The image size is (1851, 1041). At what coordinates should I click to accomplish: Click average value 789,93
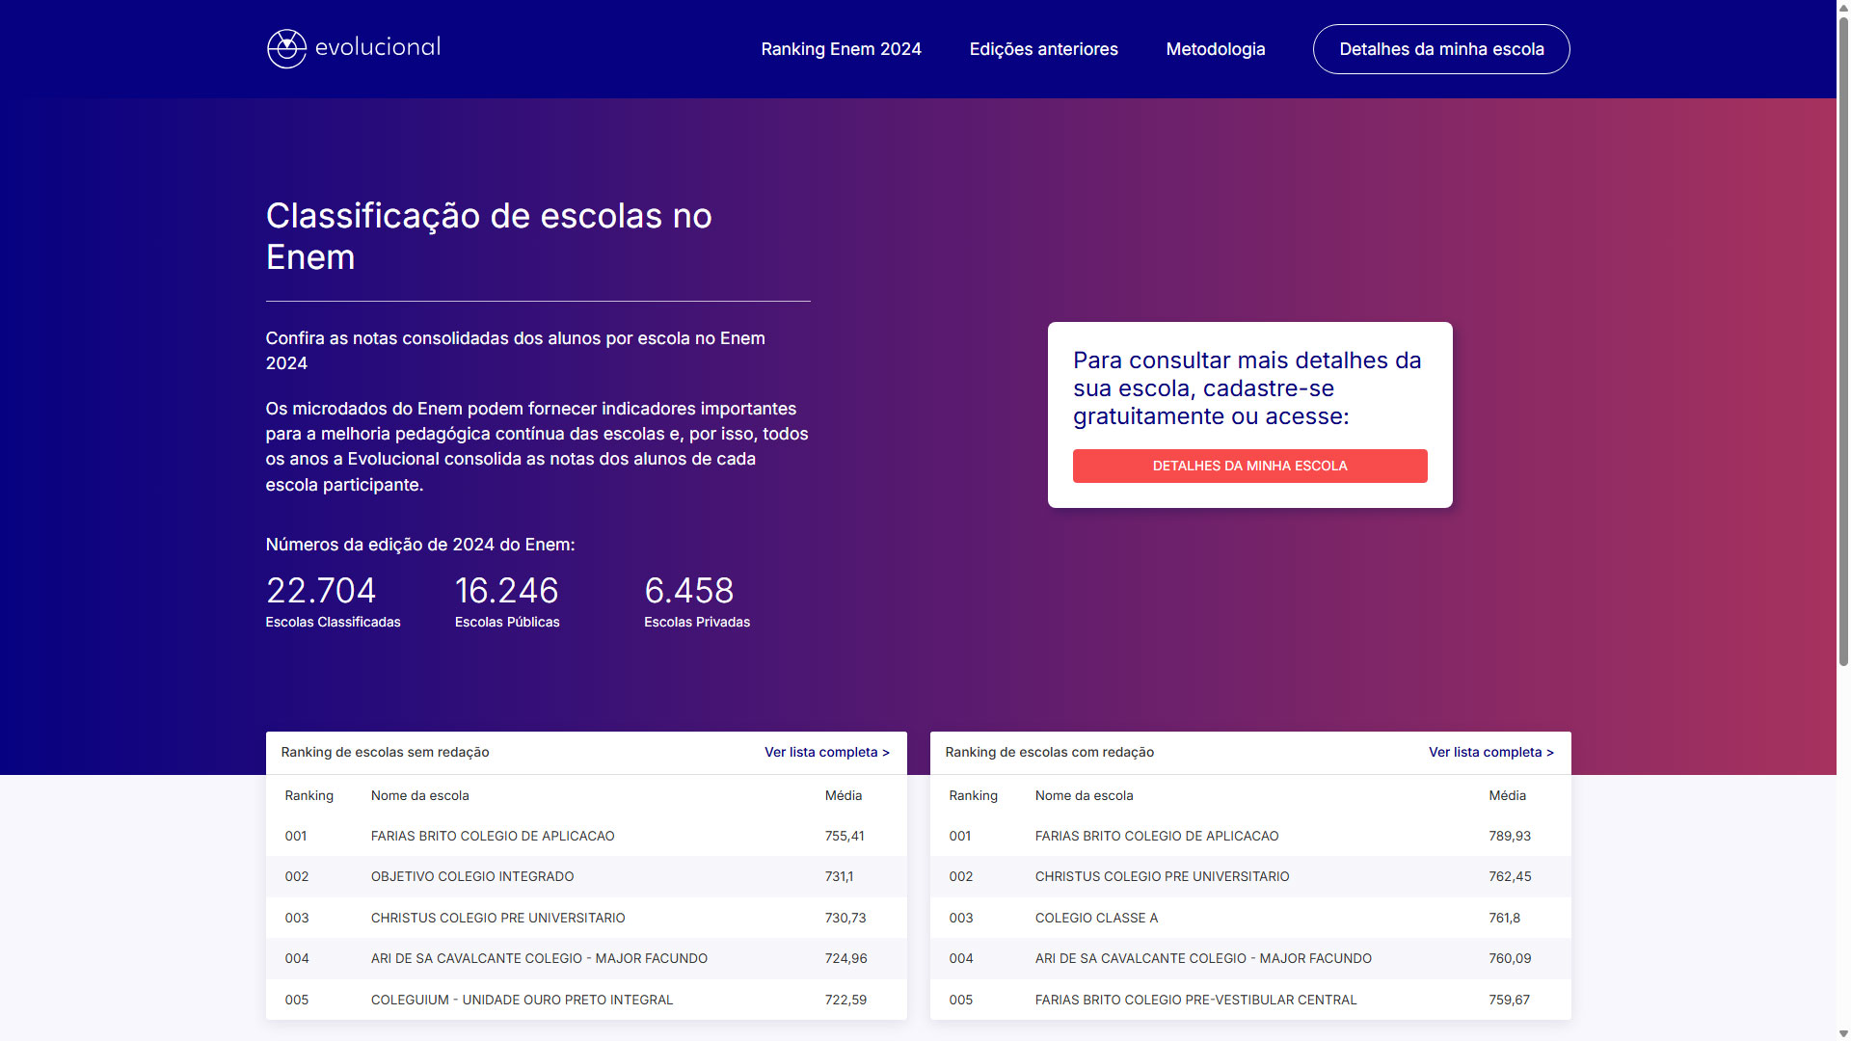[x=1509, y=836]
